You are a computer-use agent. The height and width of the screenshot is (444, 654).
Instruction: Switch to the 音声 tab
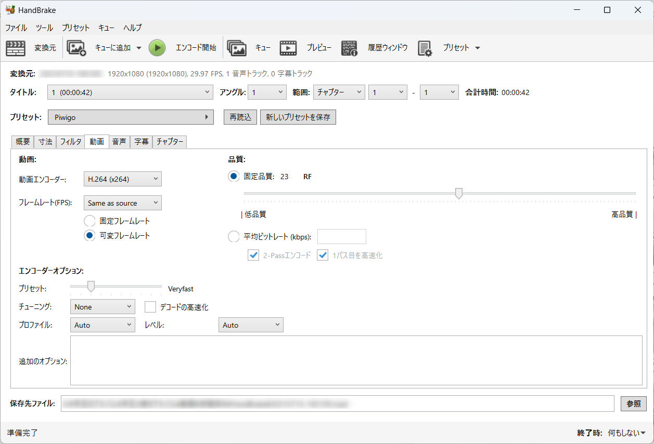point(119,141)
